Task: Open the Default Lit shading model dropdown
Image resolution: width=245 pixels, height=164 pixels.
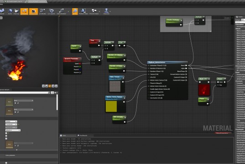Action: coord(13,130)
